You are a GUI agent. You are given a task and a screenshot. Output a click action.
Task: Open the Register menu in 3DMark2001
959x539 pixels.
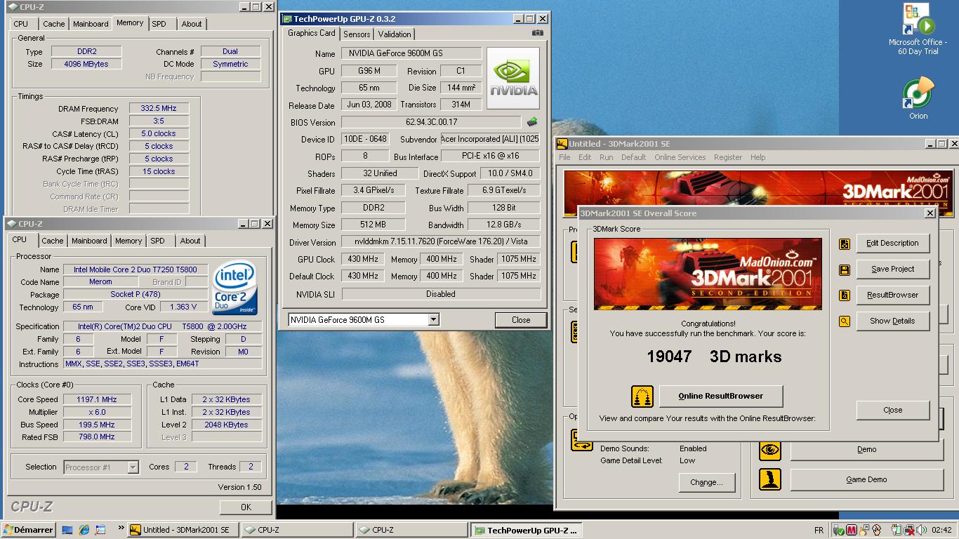pos(728,157)
